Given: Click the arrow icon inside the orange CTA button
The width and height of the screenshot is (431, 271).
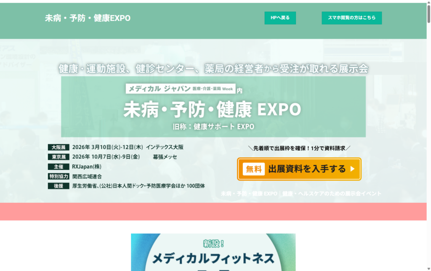Looking at the screenshot, I should tap(353, 169).
